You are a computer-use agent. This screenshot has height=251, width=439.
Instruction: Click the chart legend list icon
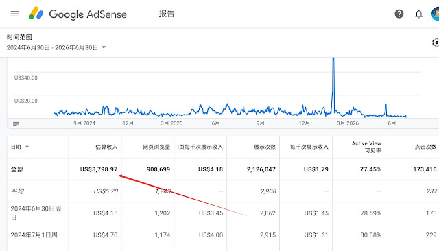[16, 123]
